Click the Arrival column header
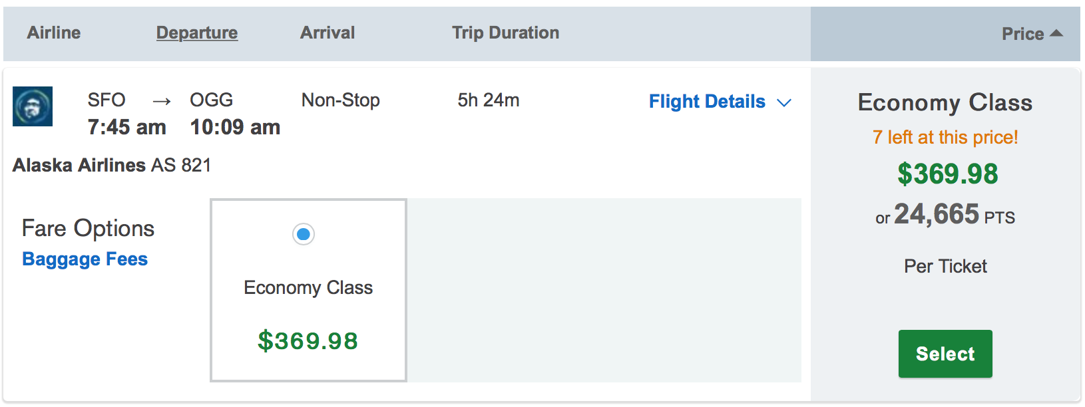This screenshot has height=407, width=1085. click(x=327, y=33)
